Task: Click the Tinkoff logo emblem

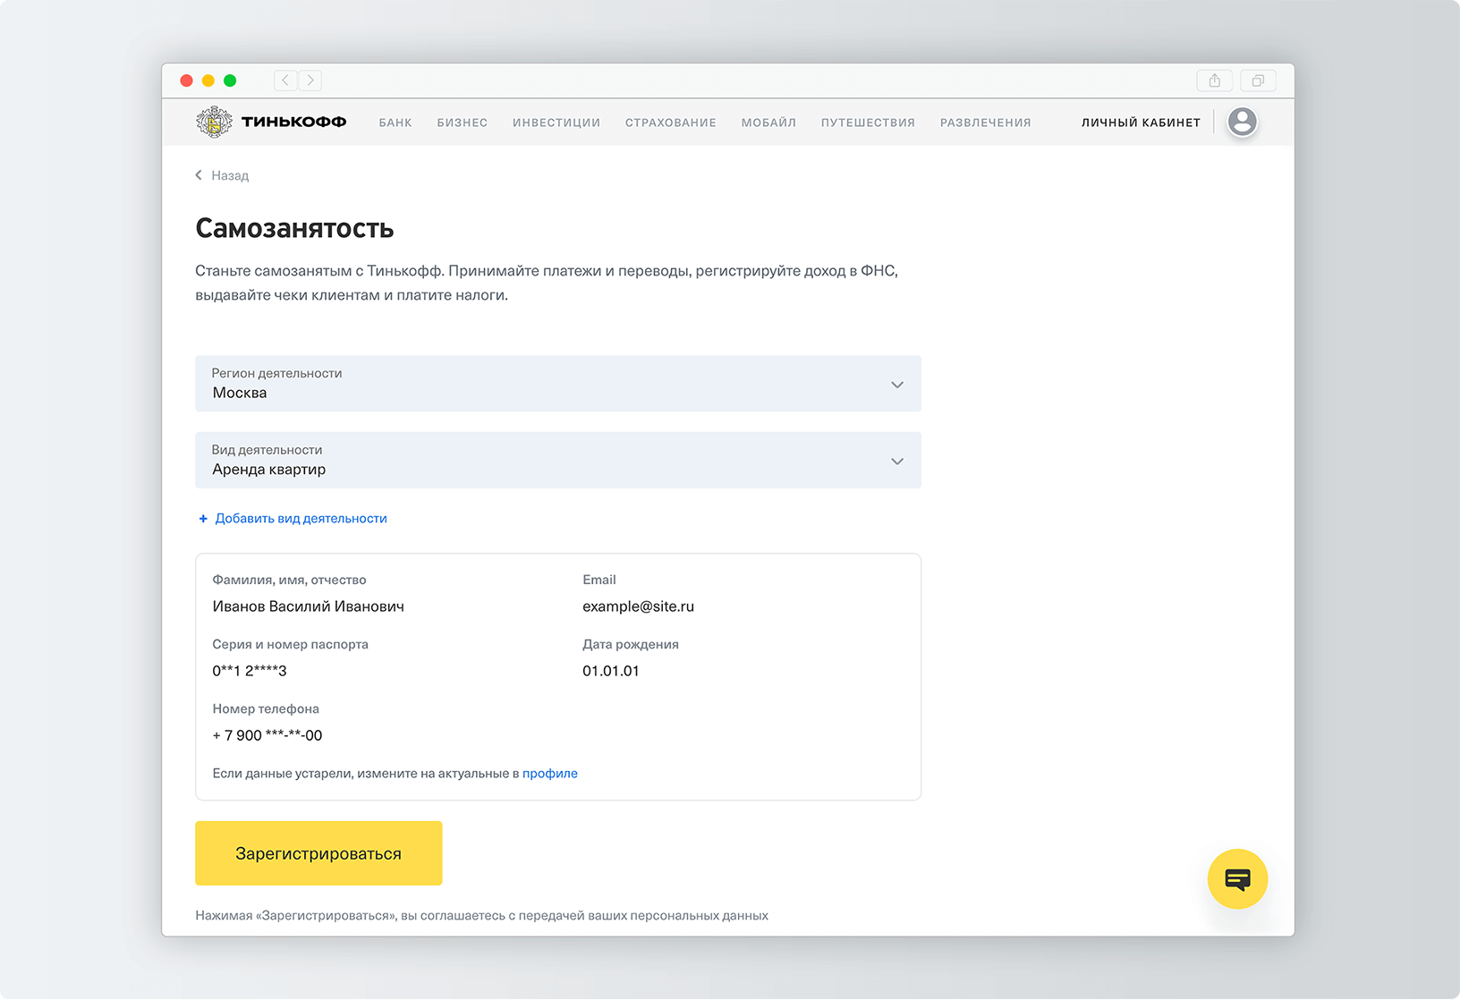Action: pos(214,122)
